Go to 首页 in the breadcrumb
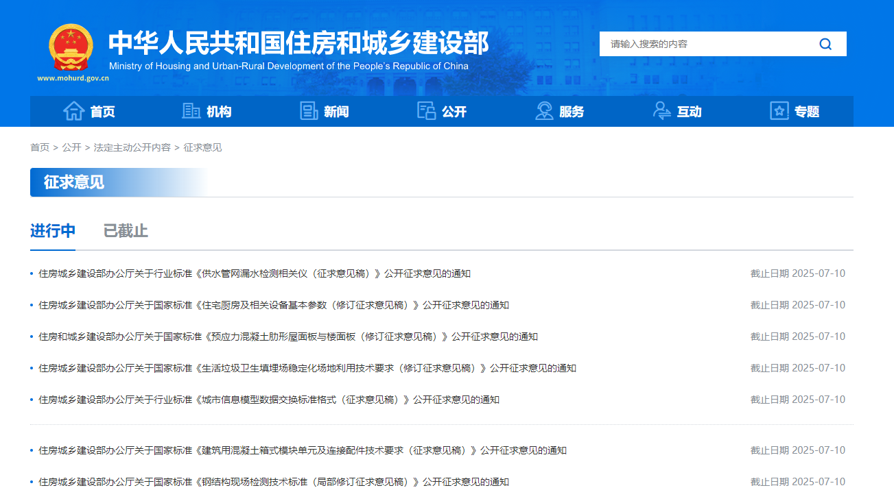This screenshot has width=894, height=501. point(40,147)
